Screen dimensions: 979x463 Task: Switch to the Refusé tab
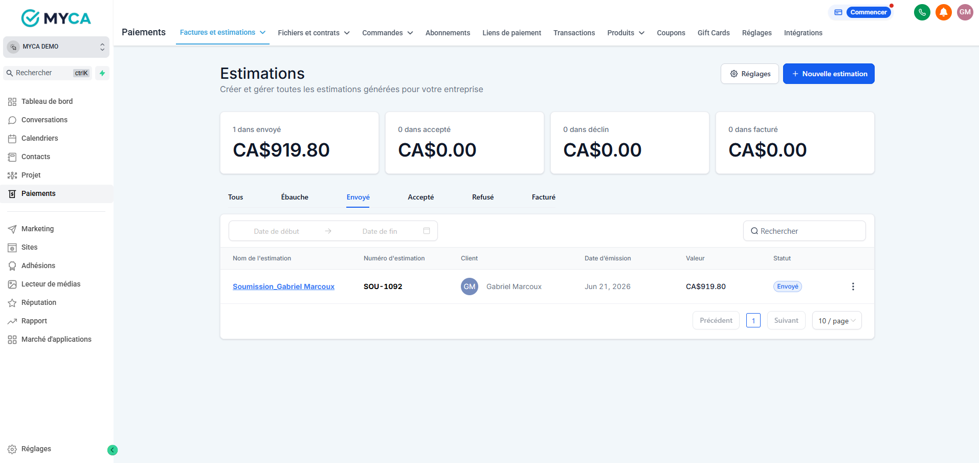[483, 197]
